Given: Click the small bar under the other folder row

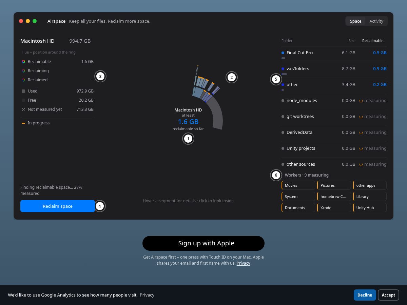Looking at the screenshot, I should tap(283, 90).
